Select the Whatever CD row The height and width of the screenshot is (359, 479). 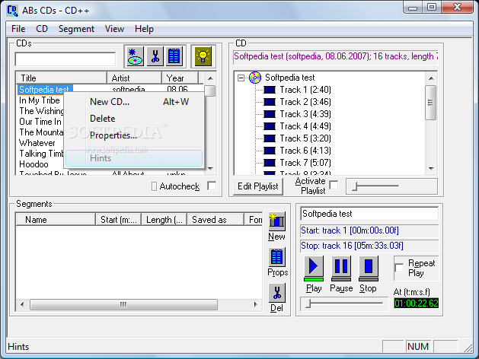(x=37, y=143)
